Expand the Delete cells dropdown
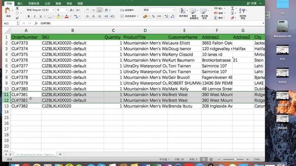Screen dimensions: 296x166 pyautogui.click(x=225, y=13)
